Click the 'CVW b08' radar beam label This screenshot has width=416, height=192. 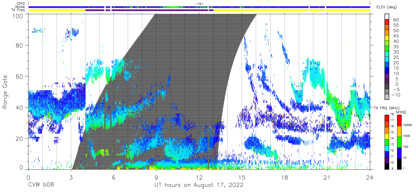[40, 185]
